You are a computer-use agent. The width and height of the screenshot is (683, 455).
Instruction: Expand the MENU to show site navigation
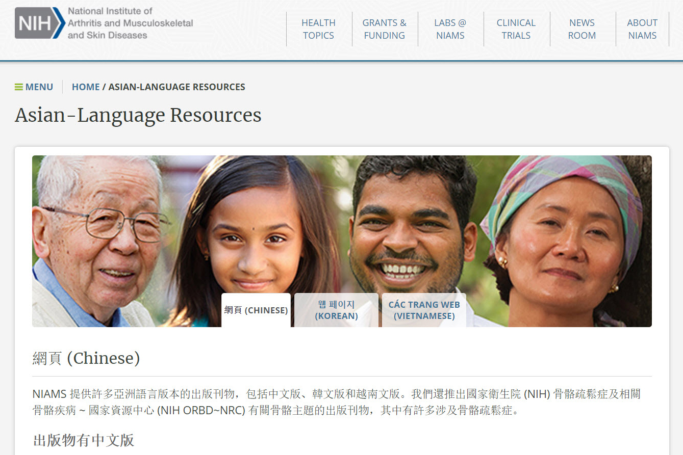click(39, 87)
